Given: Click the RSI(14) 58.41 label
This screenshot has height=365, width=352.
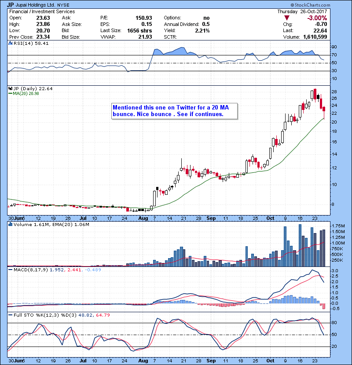Looking at the screenshot, I should (31, 43).
